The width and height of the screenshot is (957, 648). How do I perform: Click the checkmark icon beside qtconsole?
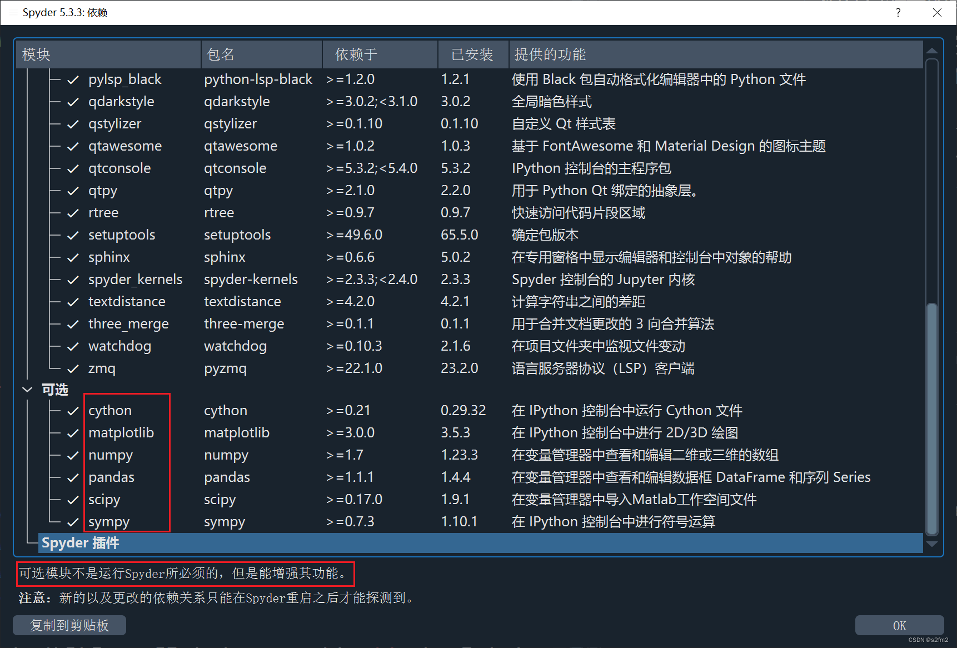point(73,169)
